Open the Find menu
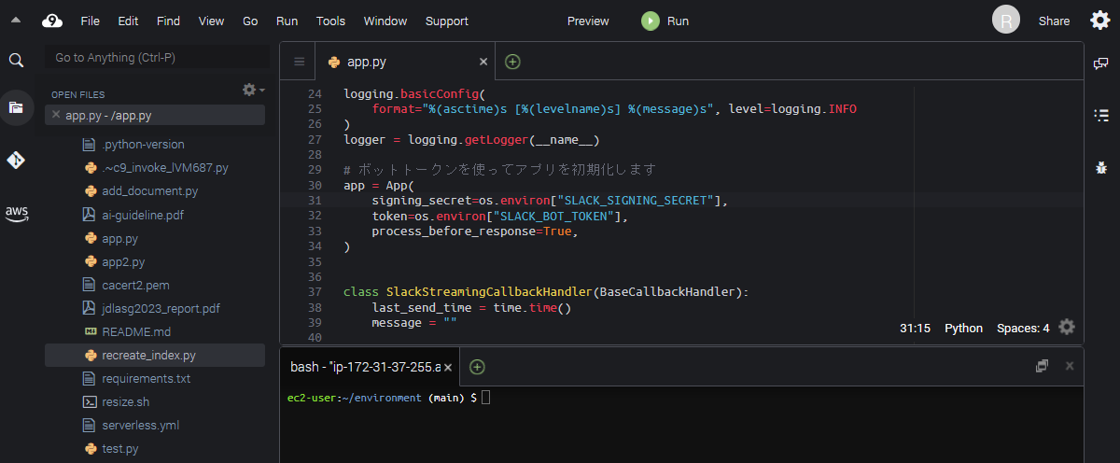The width and height of the screenshot is (1120, 463). pyautogui.click(x=168, y=21)
